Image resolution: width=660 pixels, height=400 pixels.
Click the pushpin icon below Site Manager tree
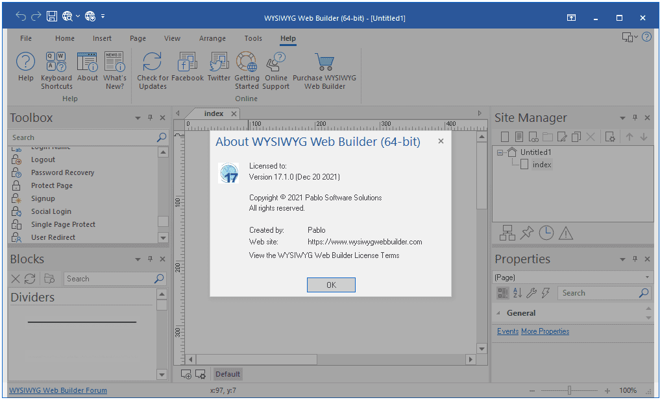click(526, 233)
